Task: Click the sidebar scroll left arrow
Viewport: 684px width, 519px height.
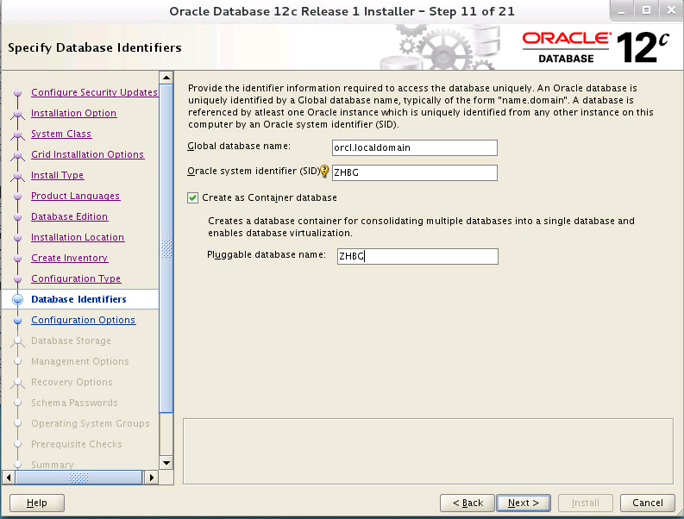Action: [9, 478]
